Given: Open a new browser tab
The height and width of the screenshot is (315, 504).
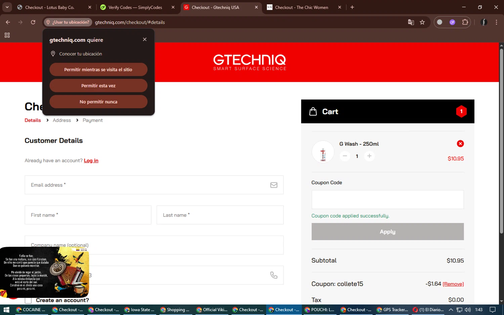Looking at the screenshot, I should click(352, 7).
